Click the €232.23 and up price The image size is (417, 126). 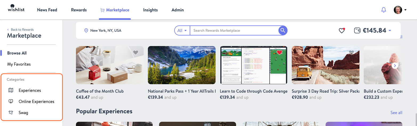click(x=378, y=97)
